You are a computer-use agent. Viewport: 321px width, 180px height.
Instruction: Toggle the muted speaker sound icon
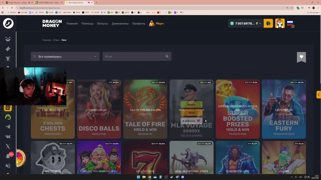(8, 166)
